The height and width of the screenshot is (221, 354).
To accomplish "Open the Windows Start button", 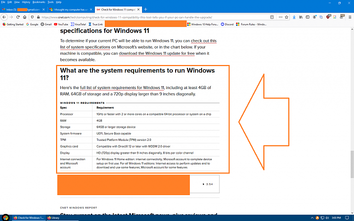I will (x=6, y=218).
